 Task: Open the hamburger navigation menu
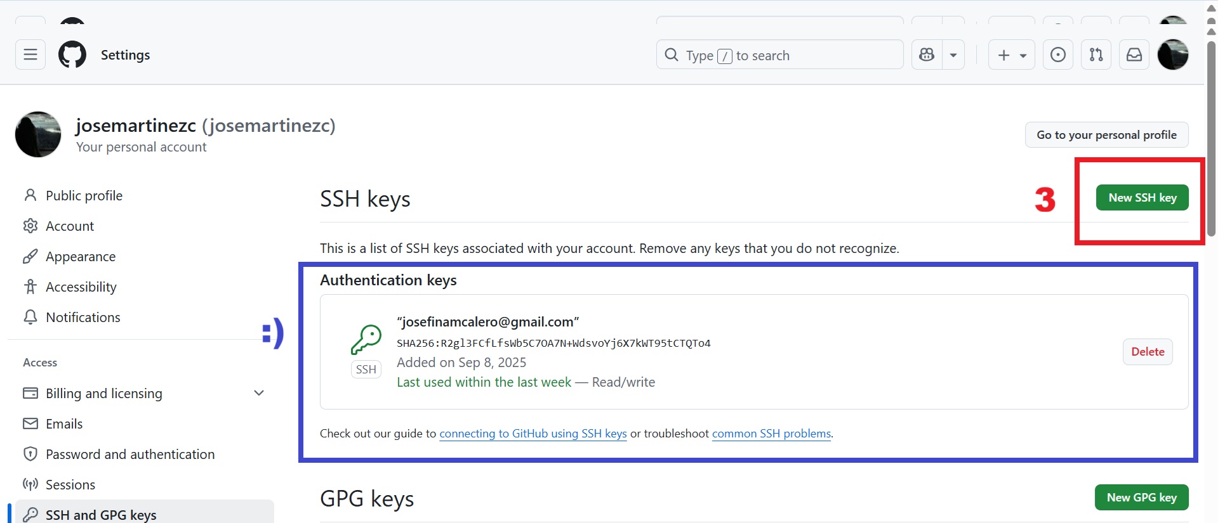[x=30, y=55]
